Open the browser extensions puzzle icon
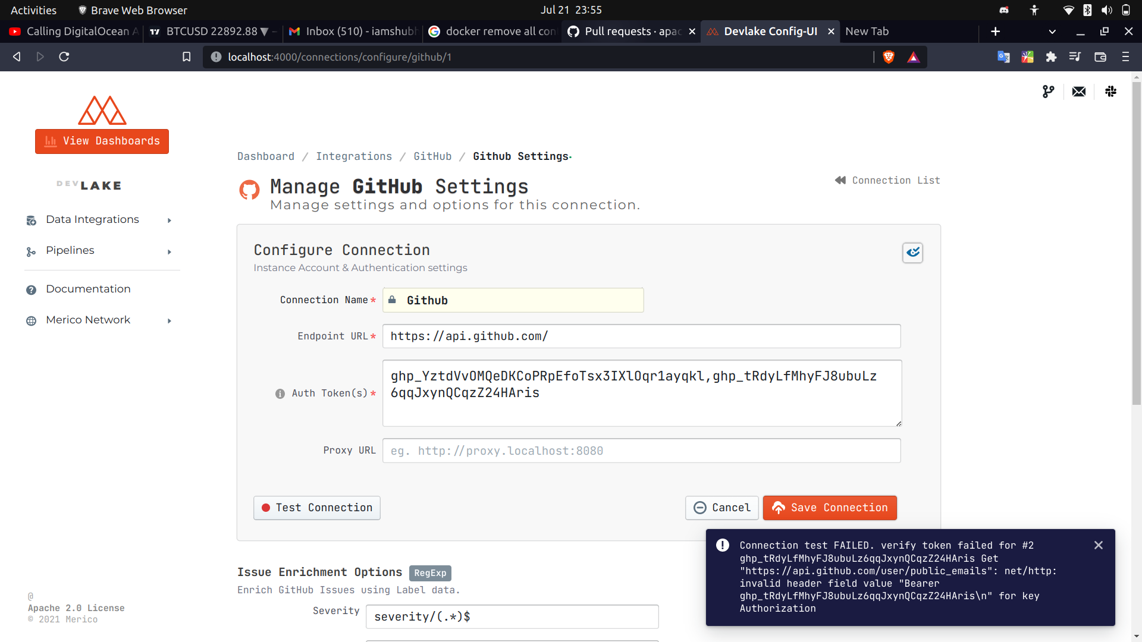1142x642 pixels. (1051, 57)
